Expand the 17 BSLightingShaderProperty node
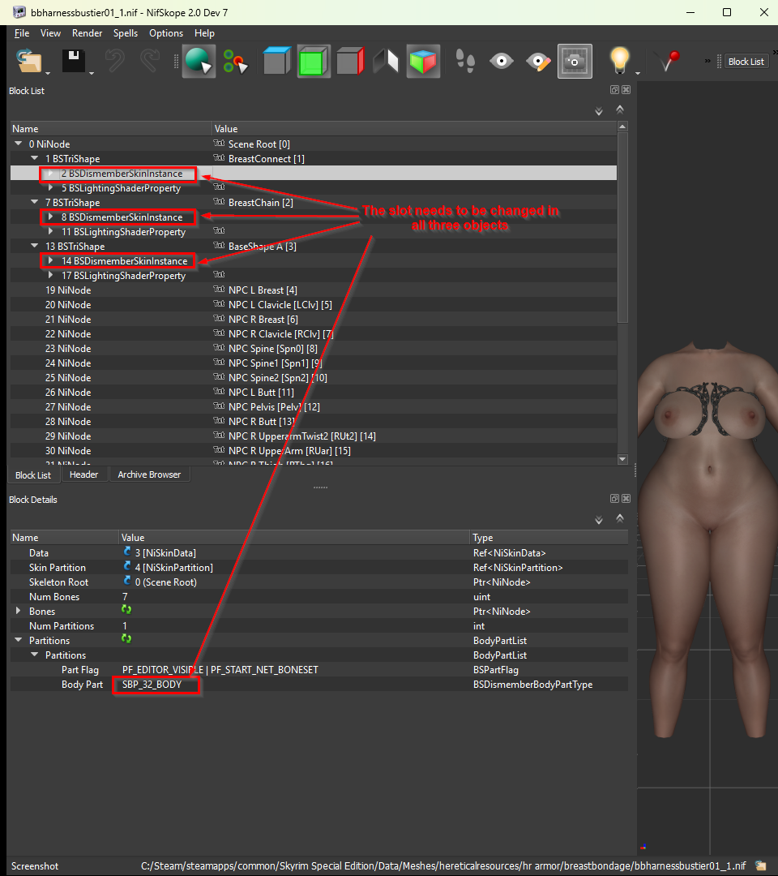 51,275
